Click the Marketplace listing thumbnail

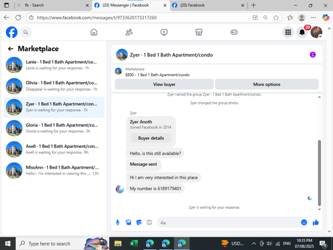coord(119,71)
